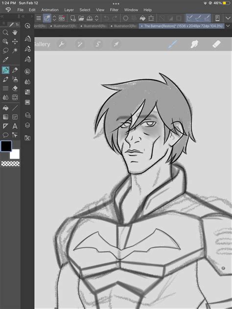Open the Help menu

(x=147, y=10)
